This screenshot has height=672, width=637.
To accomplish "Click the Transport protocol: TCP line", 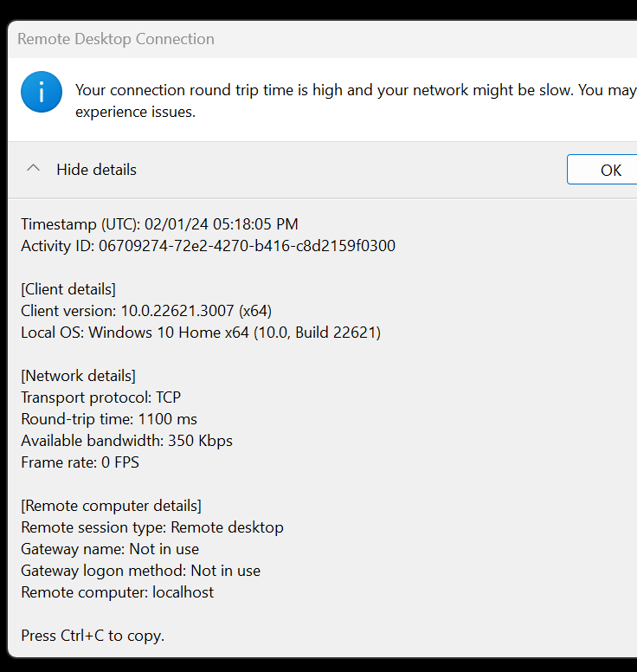I will click(100, 397).
